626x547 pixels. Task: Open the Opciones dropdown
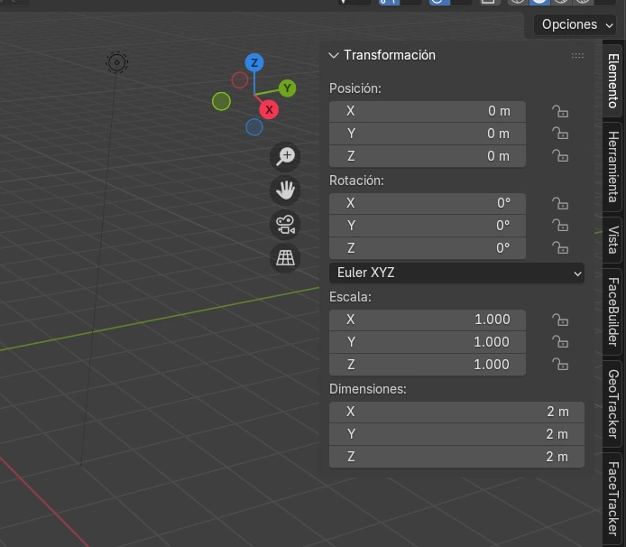click(577, 24)
